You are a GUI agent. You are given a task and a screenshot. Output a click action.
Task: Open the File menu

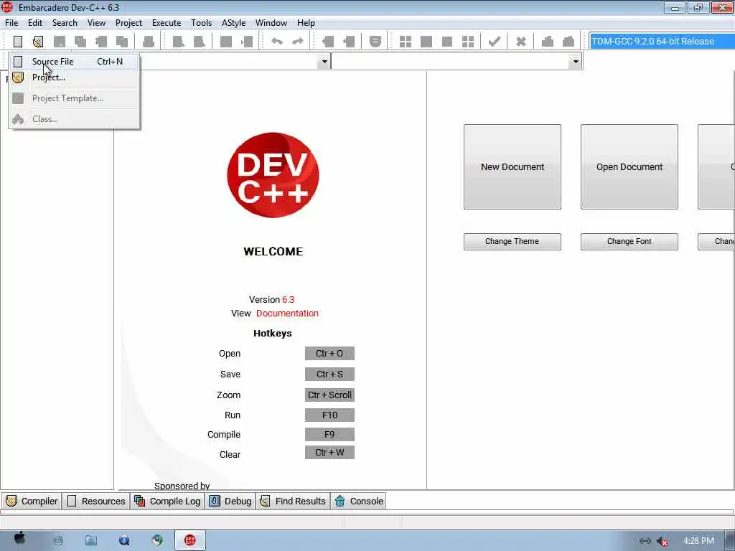(x=11, y=23)
